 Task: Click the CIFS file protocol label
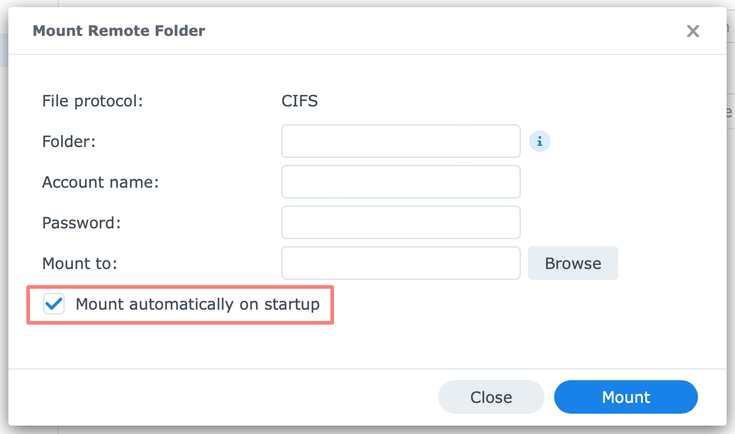pyautogui.click(x=299, y=100)
